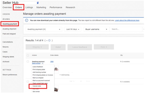The width and height of the screenshot is (149, 95).
Task: Choose Print shipping labels or invoices
Action: pos(43,75)
